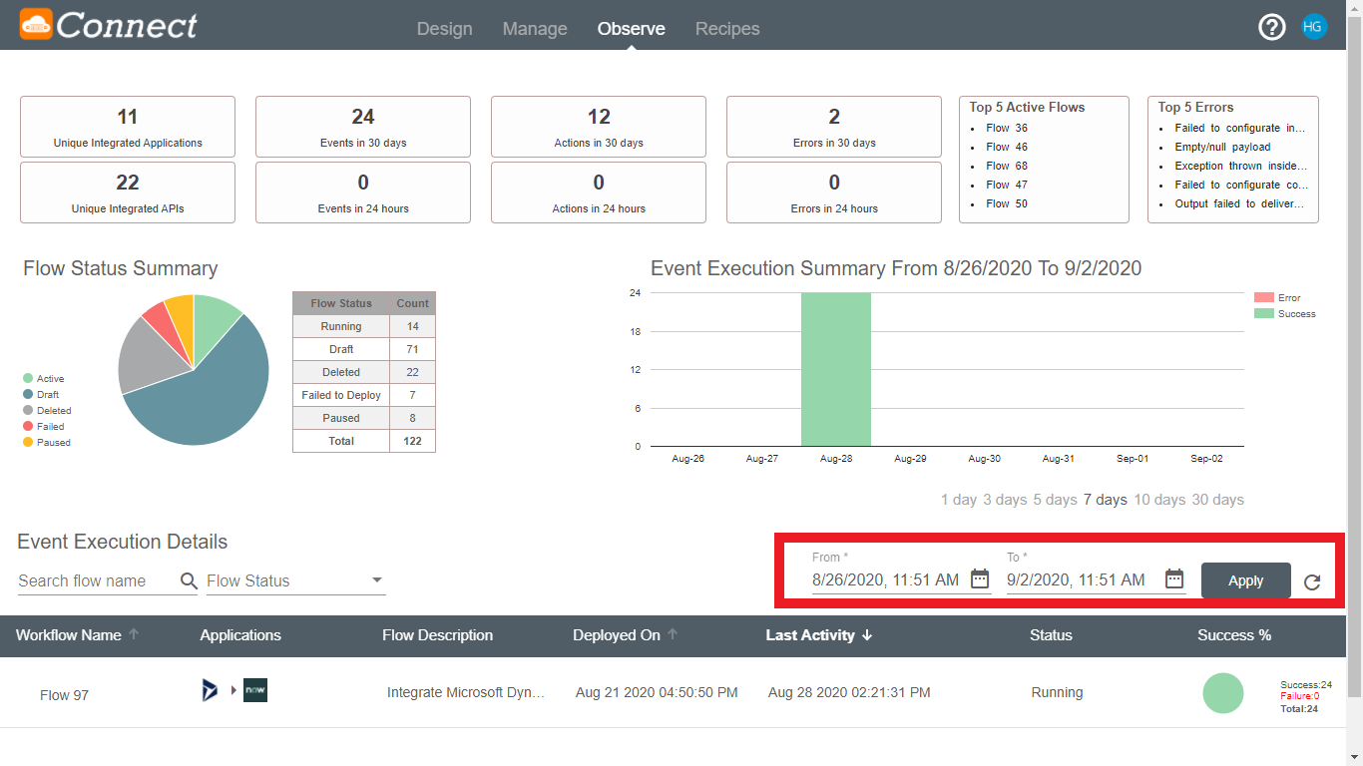Set chart range to 1 day

click(959, 500)
